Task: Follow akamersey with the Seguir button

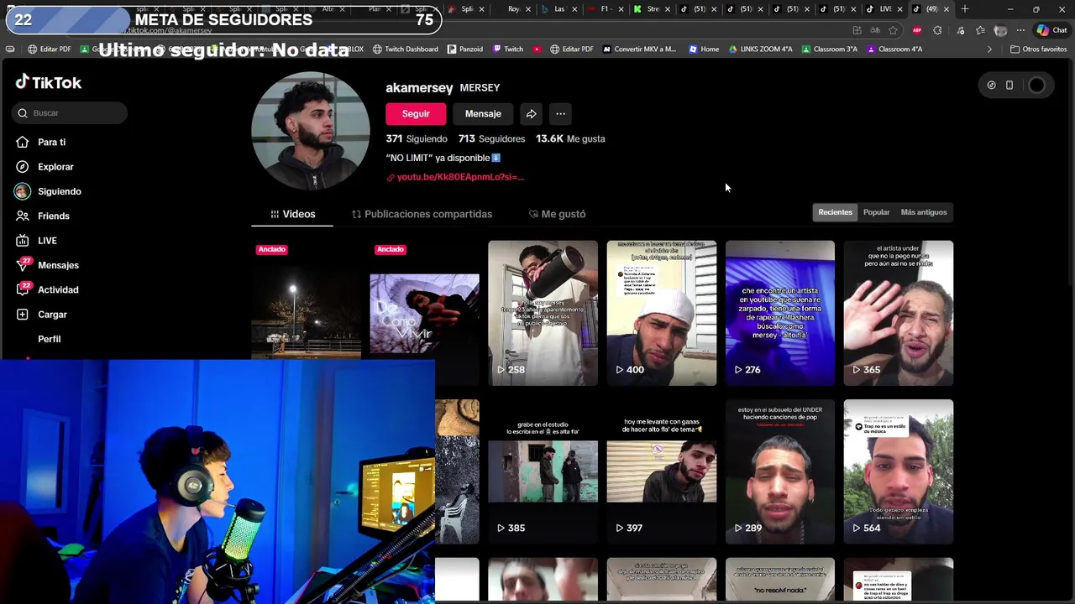Action: coord(416,114)
